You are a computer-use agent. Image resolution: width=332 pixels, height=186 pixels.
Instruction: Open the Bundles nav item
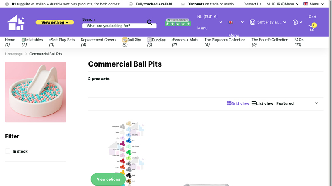point(156,42)
